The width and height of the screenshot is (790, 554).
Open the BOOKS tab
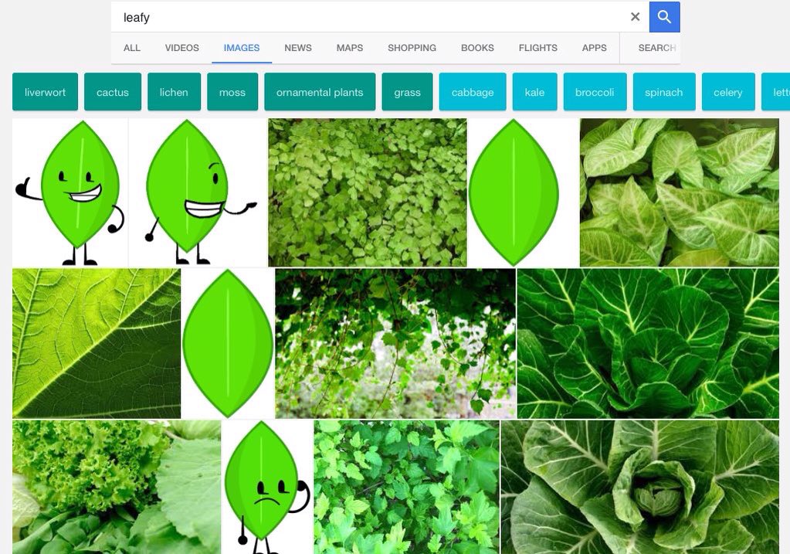477,48
